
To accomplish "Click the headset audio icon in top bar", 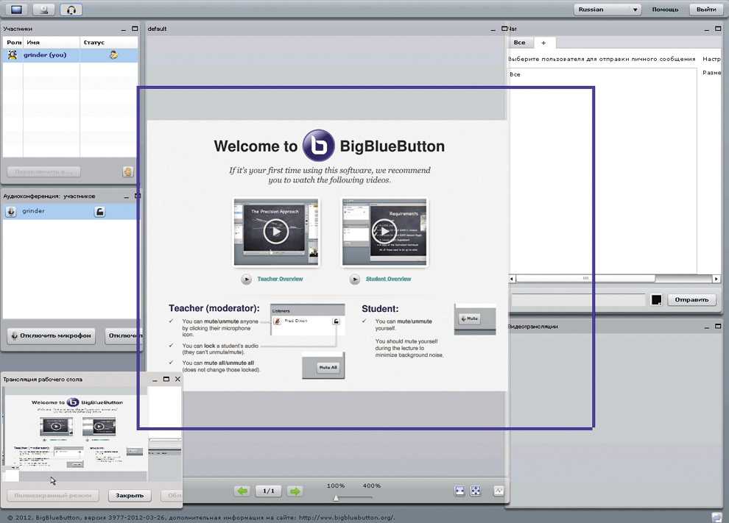I will pyautogui.click(x=71, y=10).
